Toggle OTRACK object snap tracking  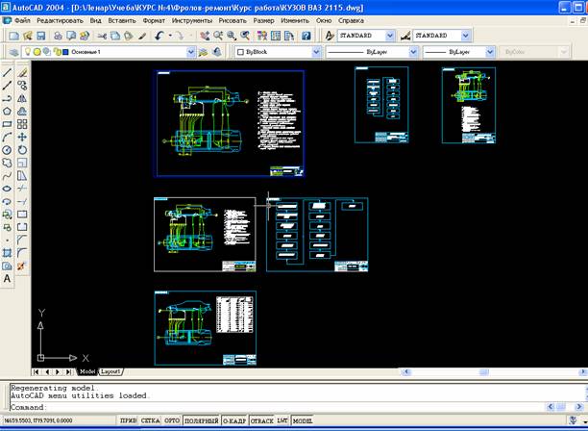click(x=261, y=420)
